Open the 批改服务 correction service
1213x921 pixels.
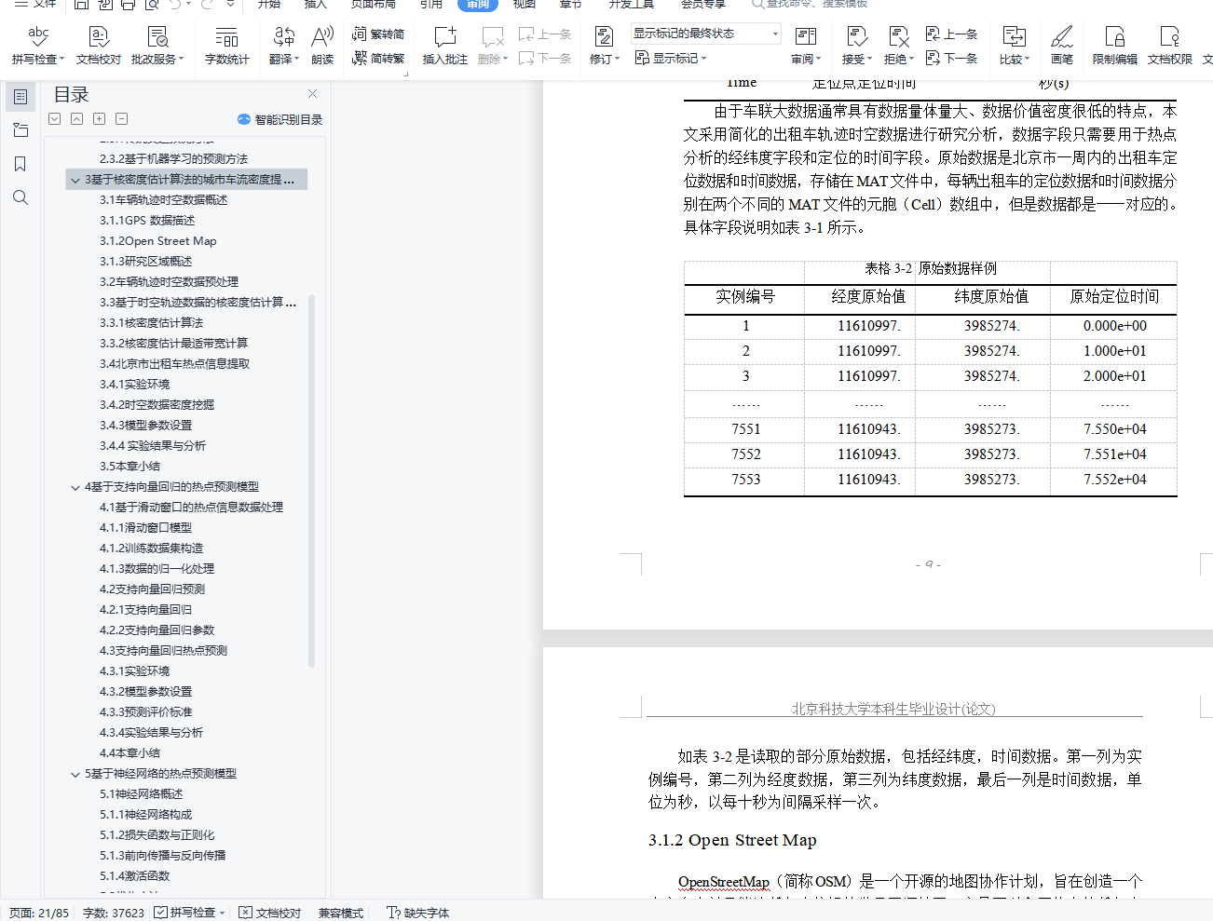(x=157, y=45)
